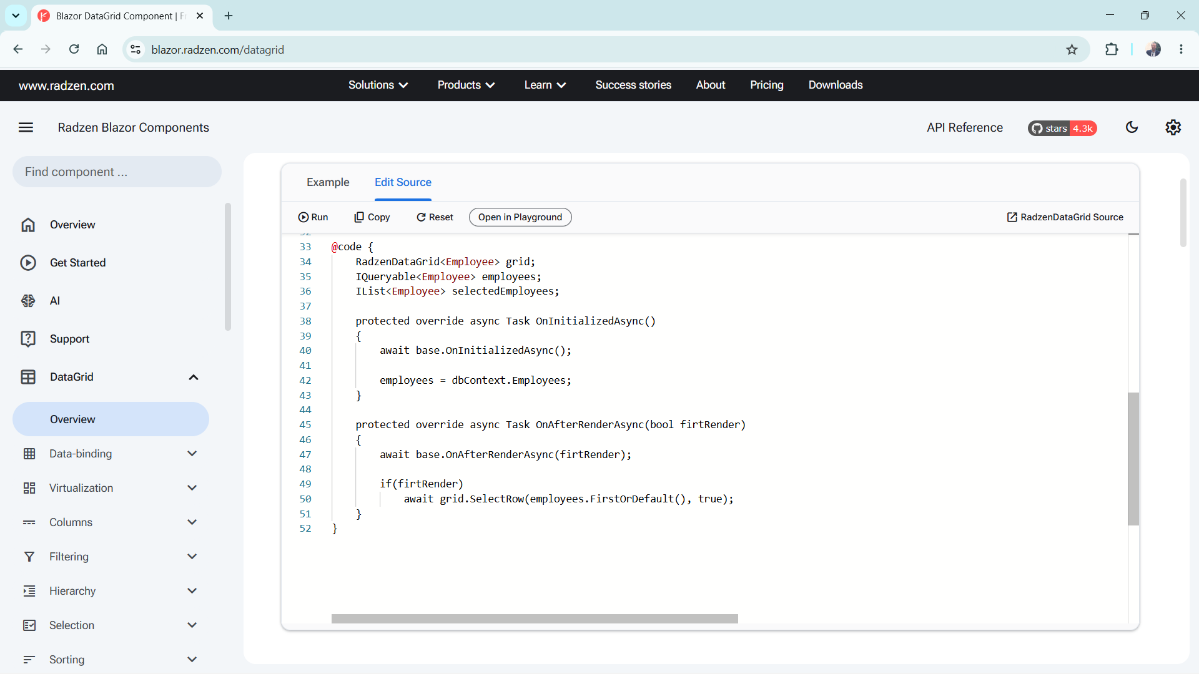Click the Sorting icon
Screen dimensions: 1199x674
tap(29, 660)
